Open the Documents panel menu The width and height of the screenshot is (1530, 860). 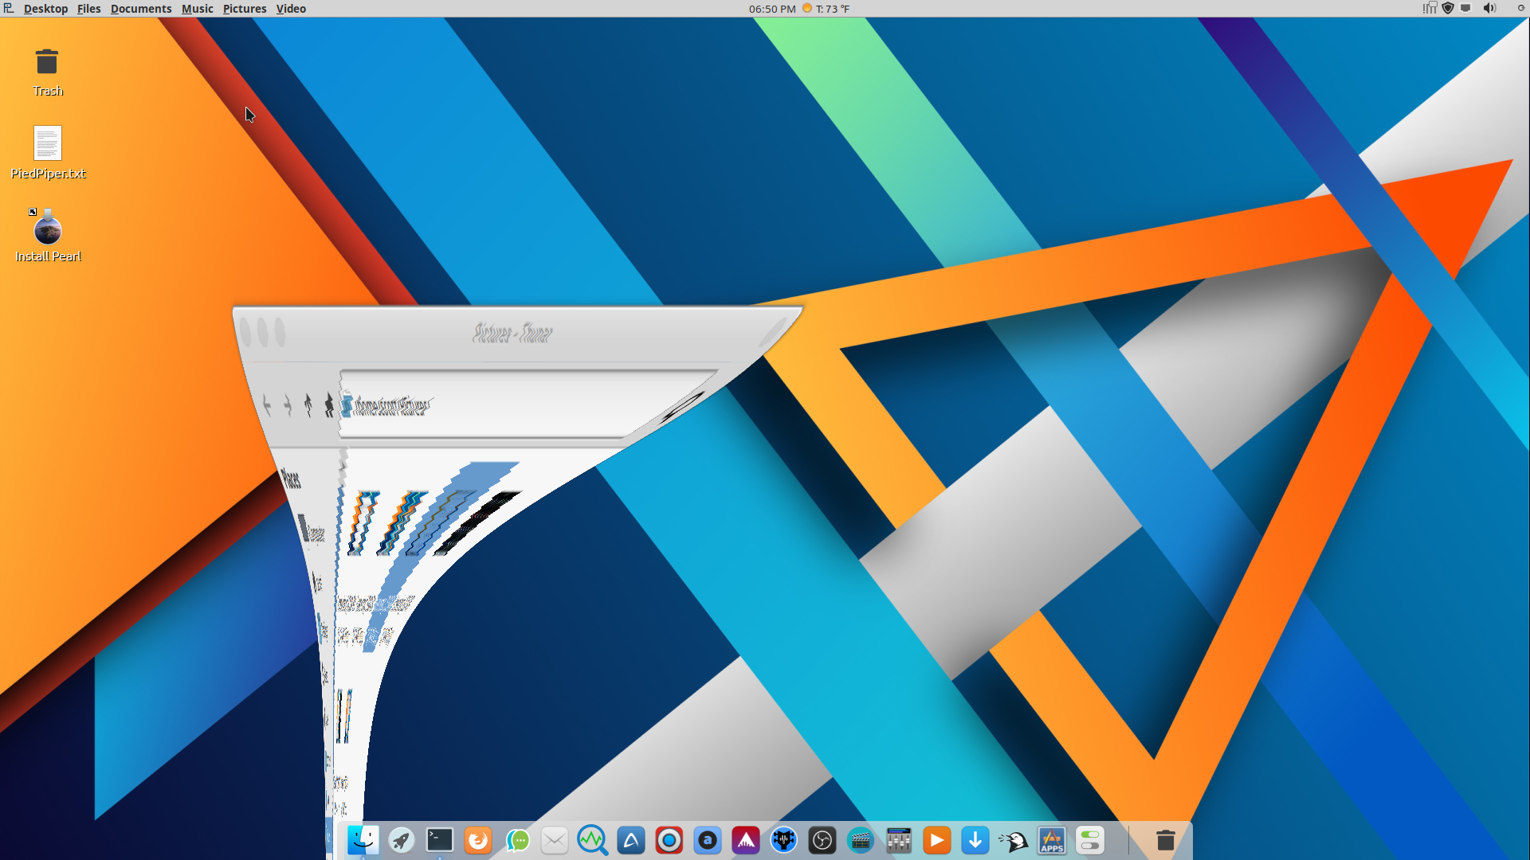click(141, 9)
